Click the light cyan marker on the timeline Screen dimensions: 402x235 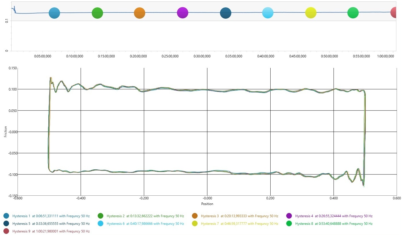tap(268, 13)
